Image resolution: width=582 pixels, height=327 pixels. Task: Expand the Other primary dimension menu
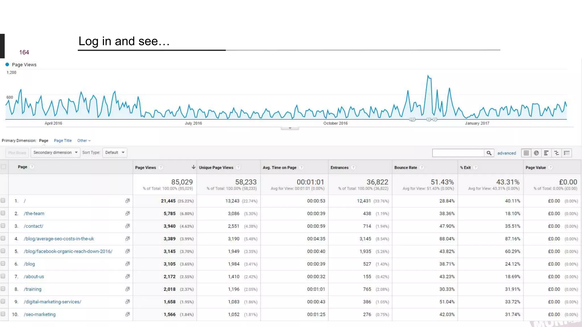coord(84,141)
